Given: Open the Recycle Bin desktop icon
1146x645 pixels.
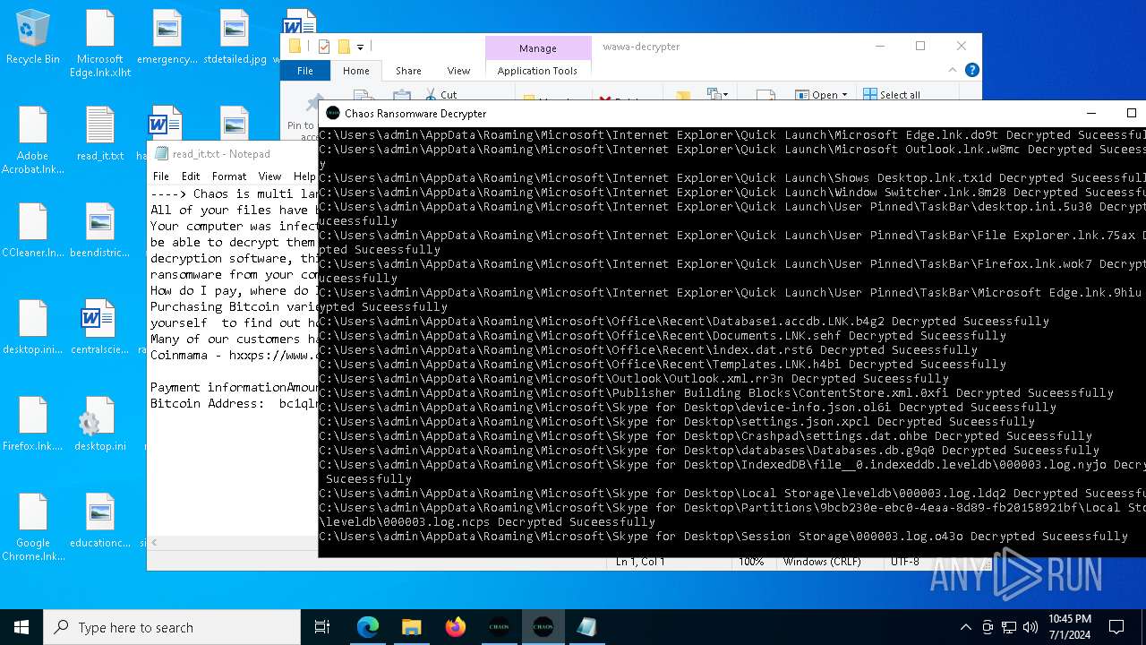Looking at the screenshot, I should (x=32, y=38).
